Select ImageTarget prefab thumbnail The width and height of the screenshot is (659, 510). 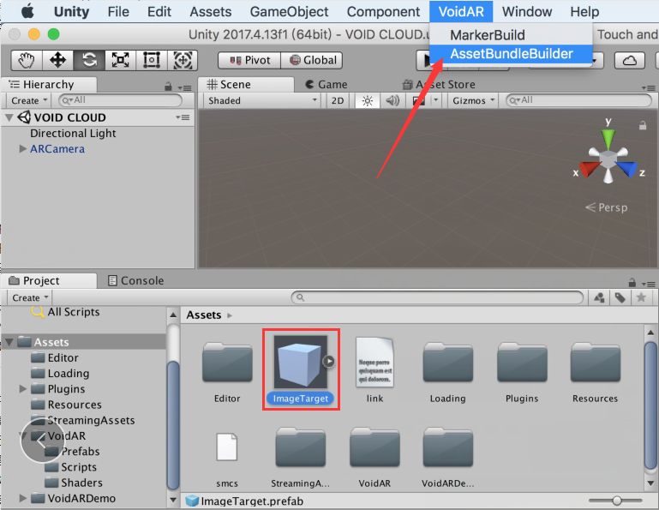tap(300, 362)
